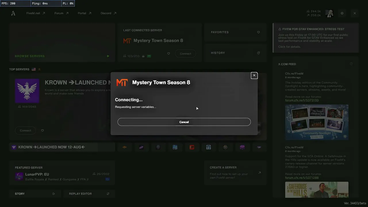Select the third server icon in the server strip
This screenshot has width=368, height=207.
click(x=158, y=147)
